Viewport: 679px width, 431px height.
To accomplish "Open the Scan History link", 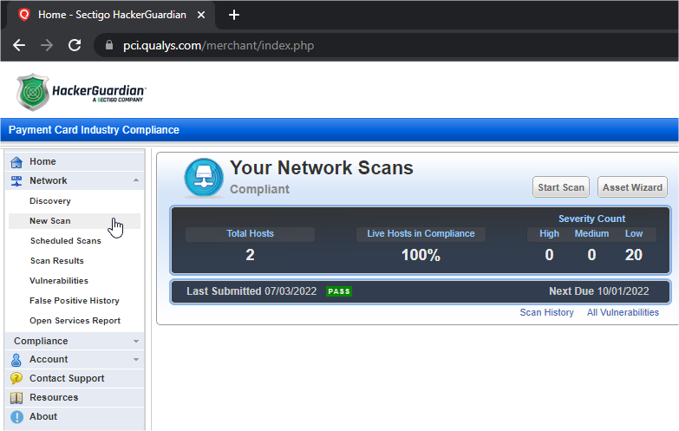I will coord(546,312).
